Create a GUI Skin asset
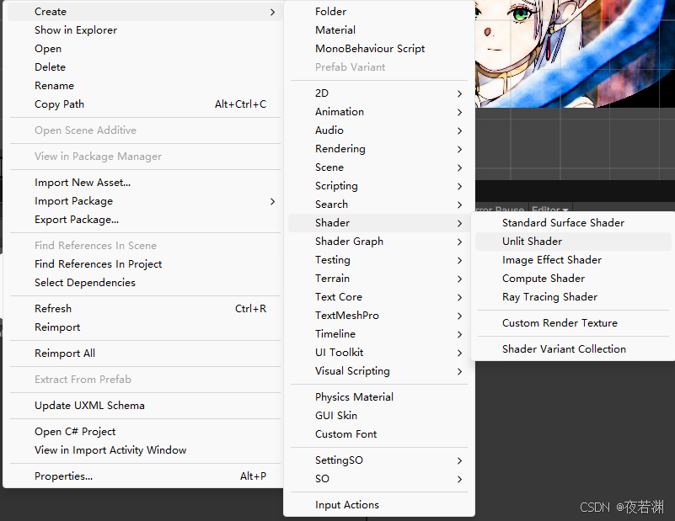675x521 pixels. coord(379,415)
